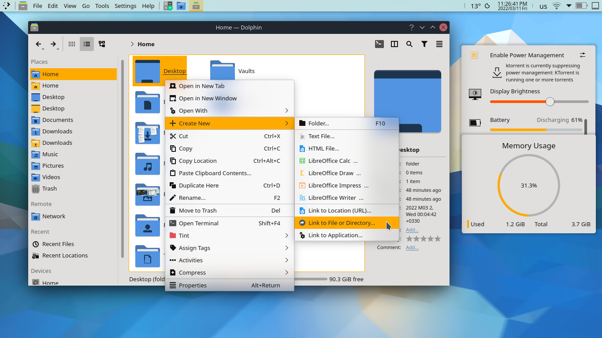Click the folder preview thumbnail in info panel

408,102
